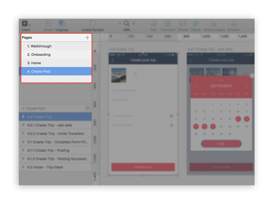The image size is (273, 204).
Task: Click the mountain photo thumbnail on 4.0 artboard
Action: point(119,75)
